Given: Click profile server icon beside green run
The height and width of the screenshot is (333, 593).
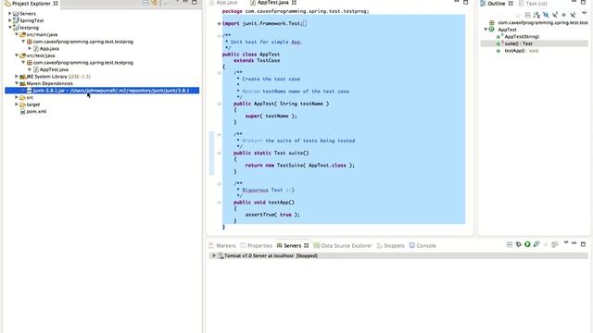Looking at the screenshot, I should click(x=536, y=244).
